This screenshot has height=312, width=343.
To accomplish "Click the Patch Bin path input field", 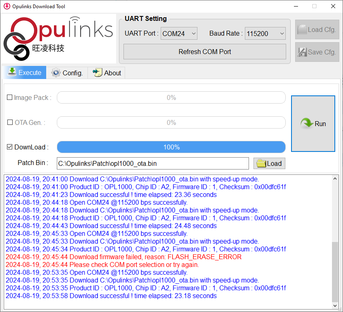I will [x=152, y=163].
